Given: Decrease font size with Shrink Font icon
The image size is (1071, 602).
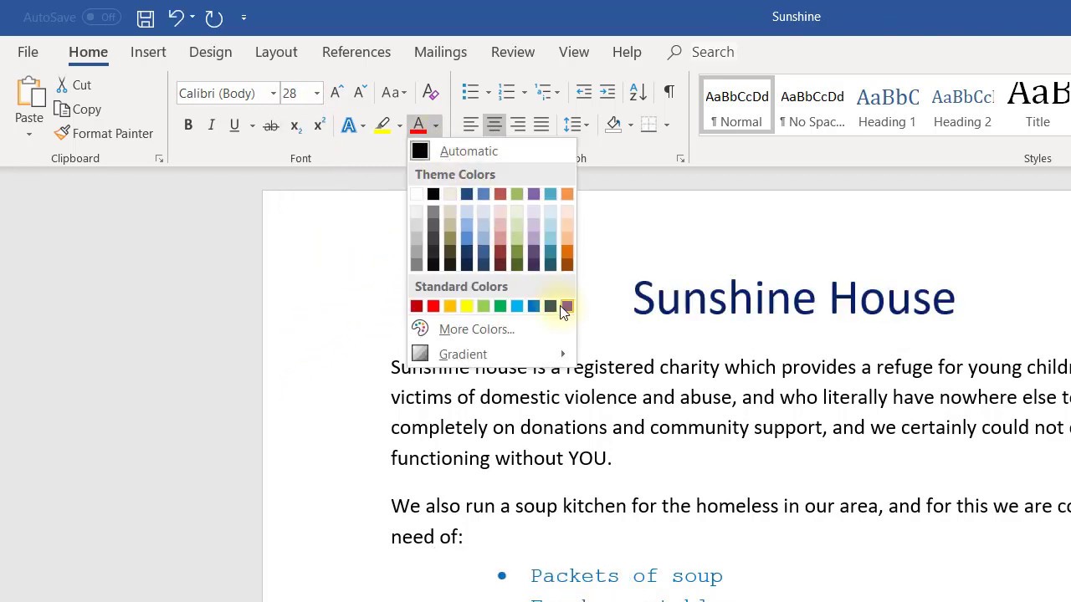Looking at the screenshot, I should (x=360, y=93).
